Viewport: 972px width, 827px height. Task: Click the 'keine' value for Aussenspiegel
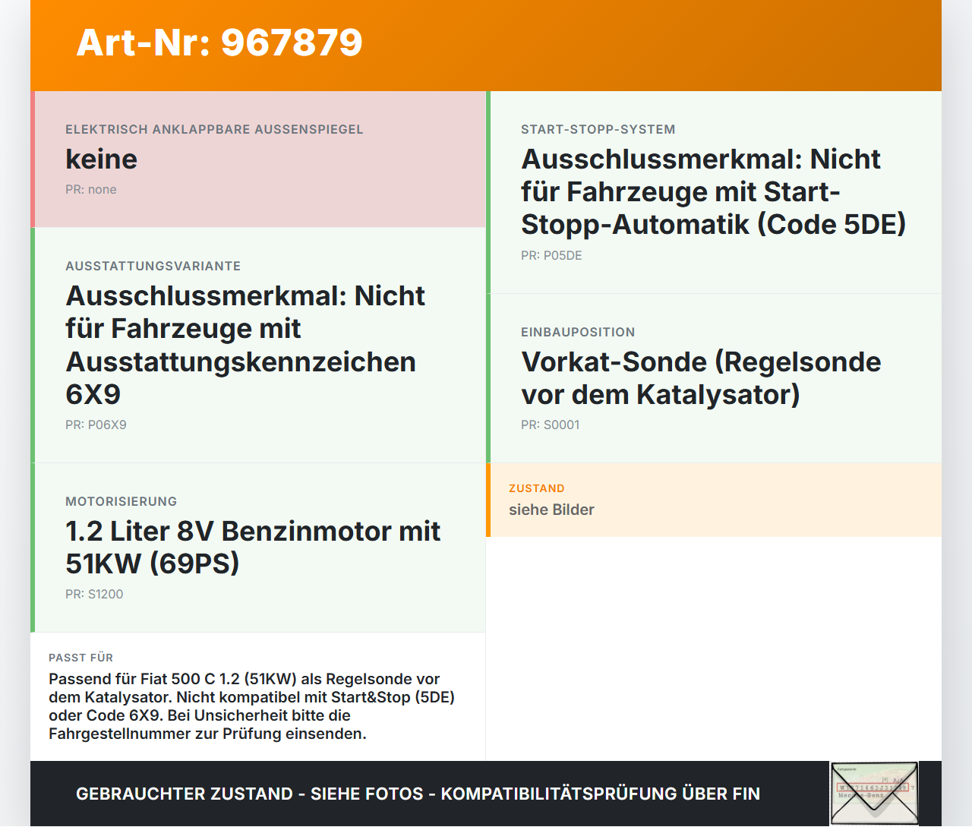click(x=101, y=159)
